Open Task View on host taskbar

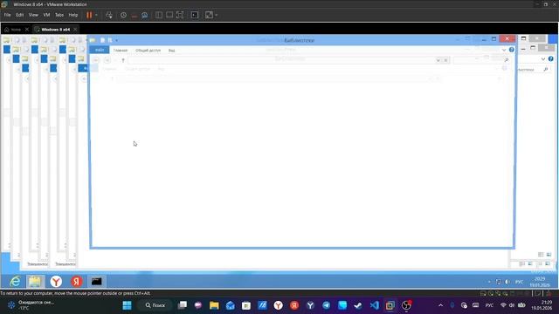pos(183,305)
